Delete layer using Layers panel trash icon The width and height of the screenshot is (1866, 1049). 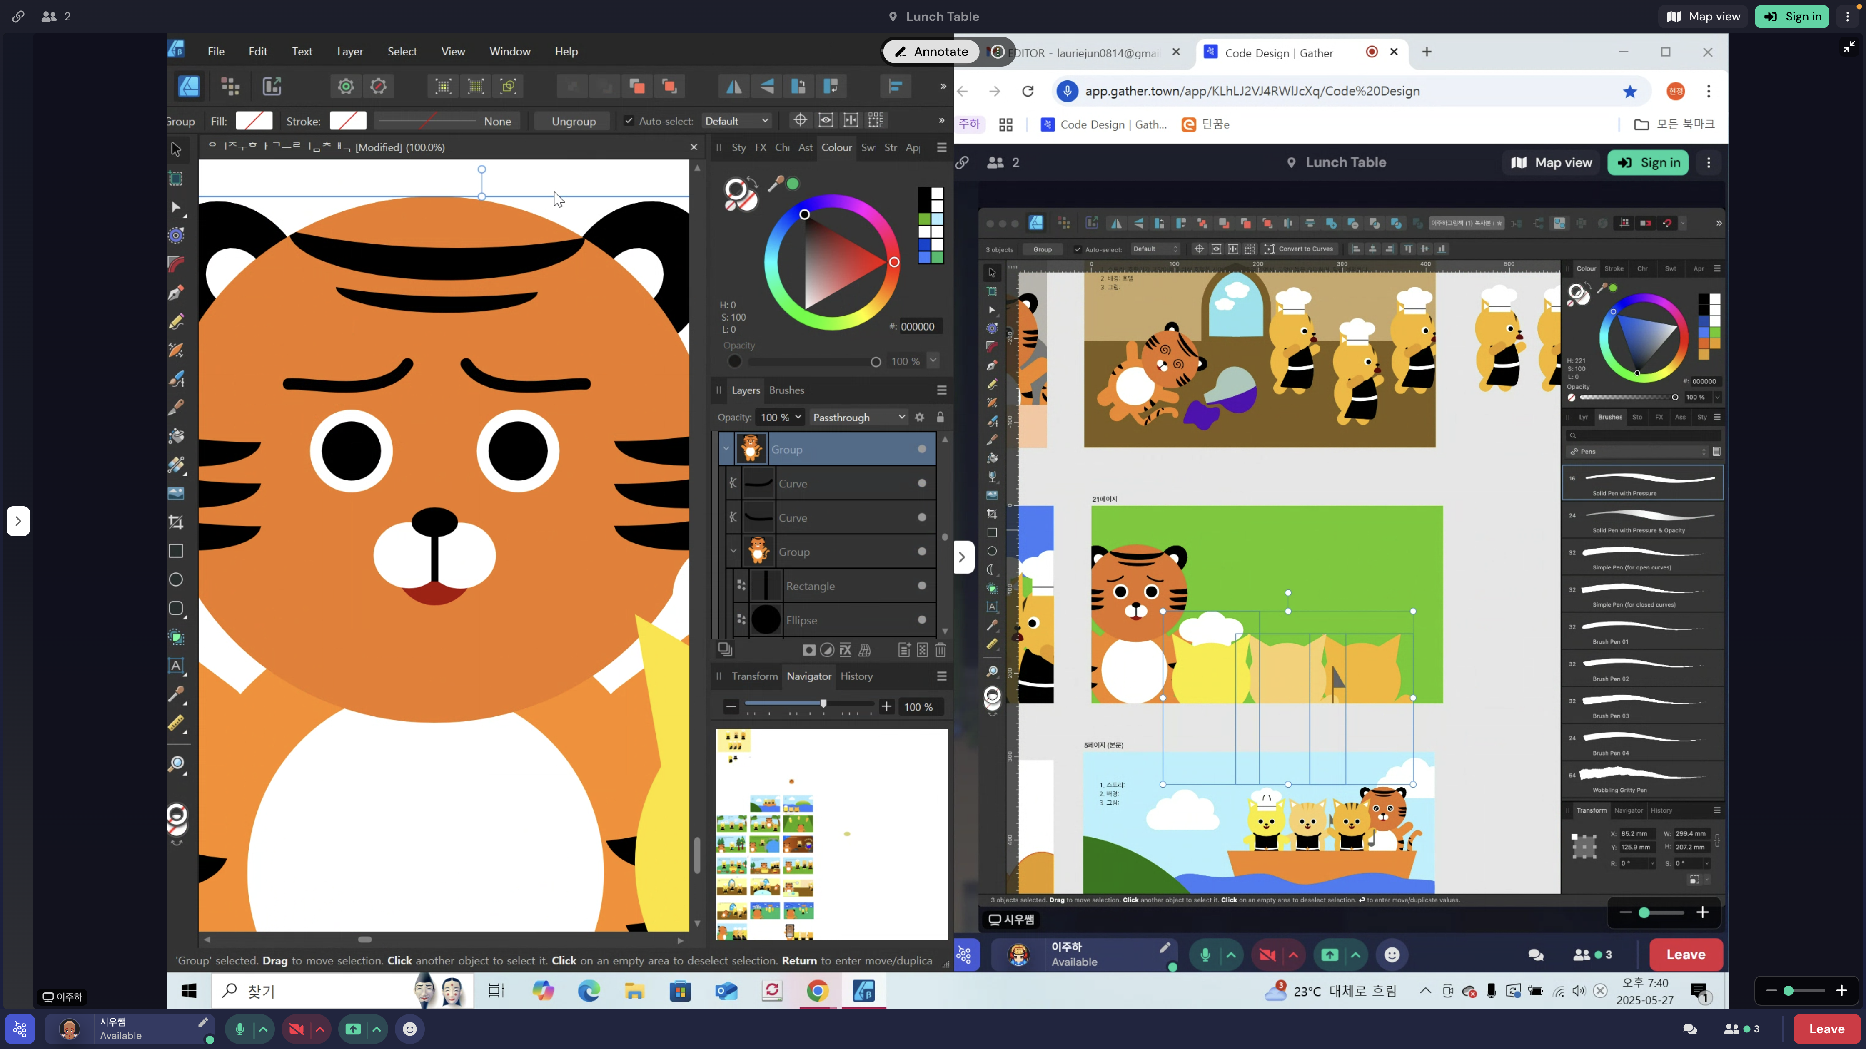941,650
